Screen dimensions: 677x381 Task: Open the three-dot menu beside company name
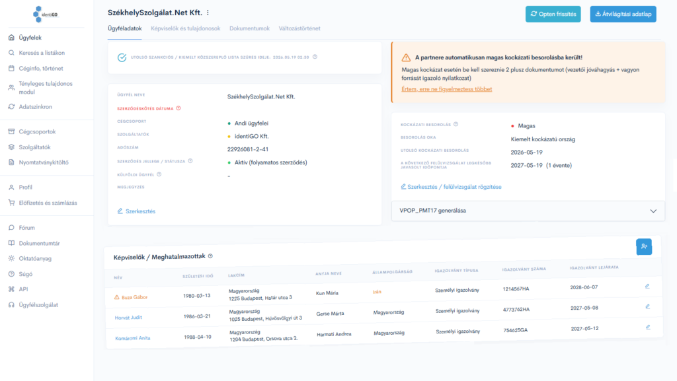[x=208, y=13]
